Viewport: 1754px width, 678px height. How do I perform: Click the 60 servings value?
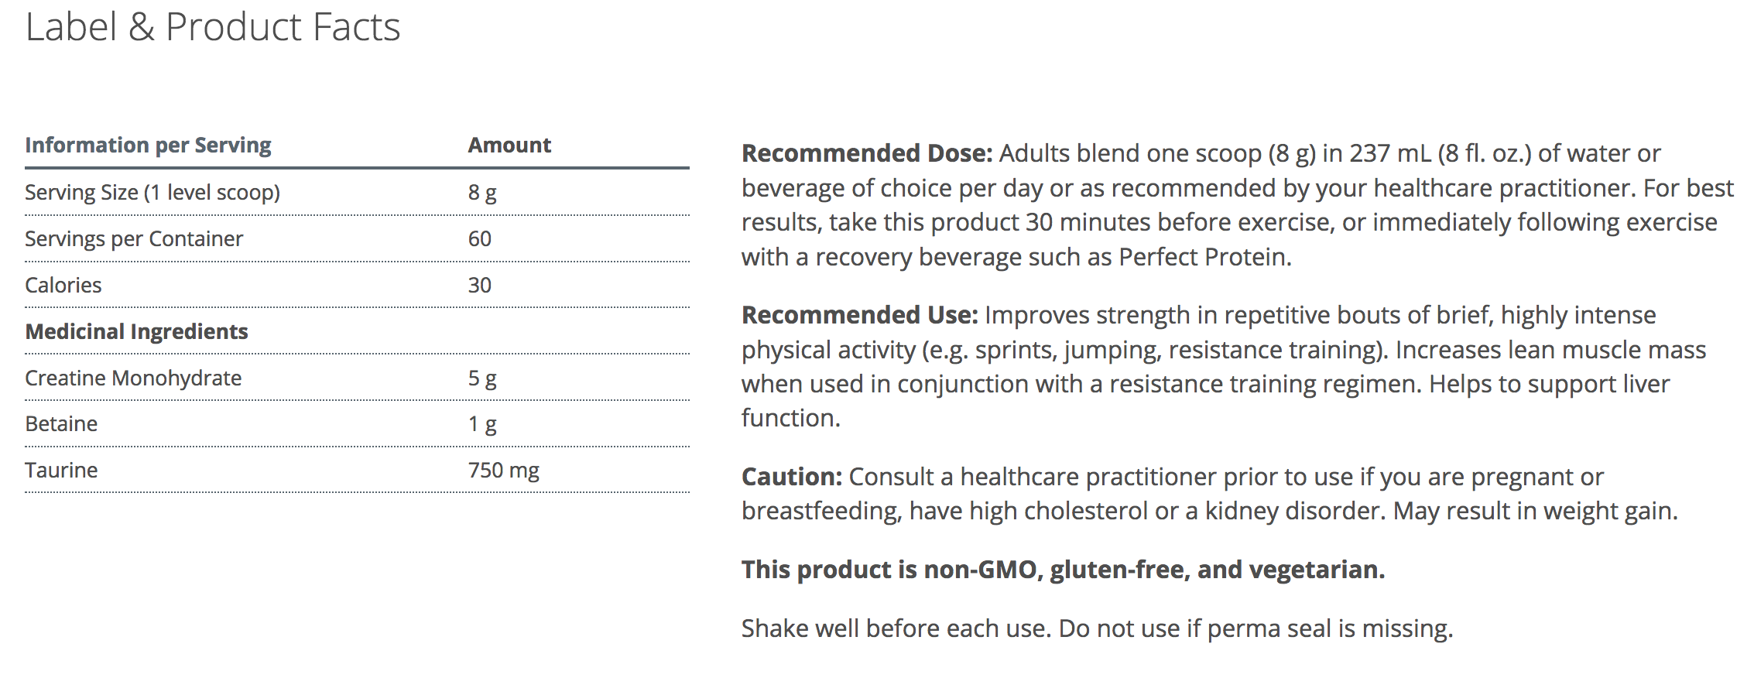[x=480, y=238]
